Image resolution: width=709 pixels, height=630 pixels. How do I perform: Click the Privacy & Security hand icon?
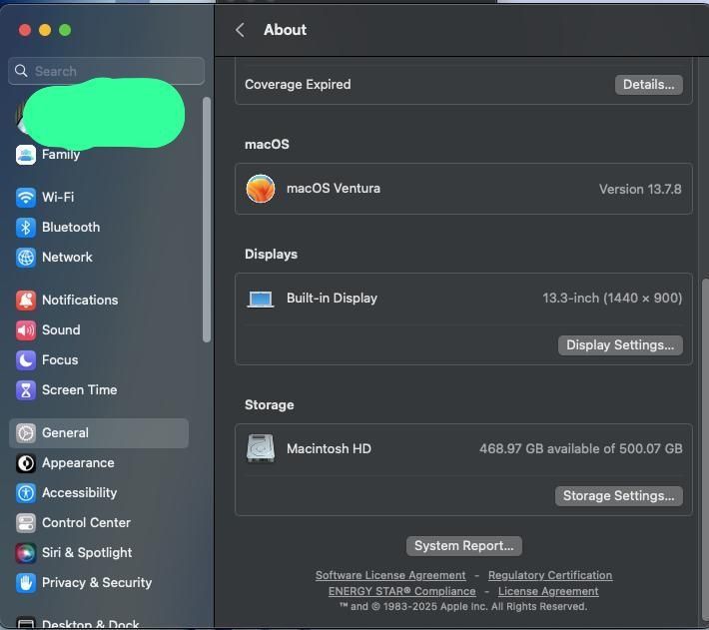(x=26, y=583)
